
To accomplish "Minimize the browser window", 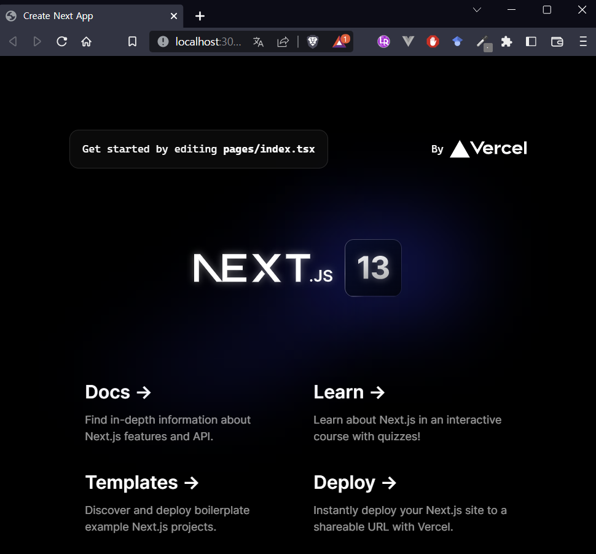I will coord(512,10).
